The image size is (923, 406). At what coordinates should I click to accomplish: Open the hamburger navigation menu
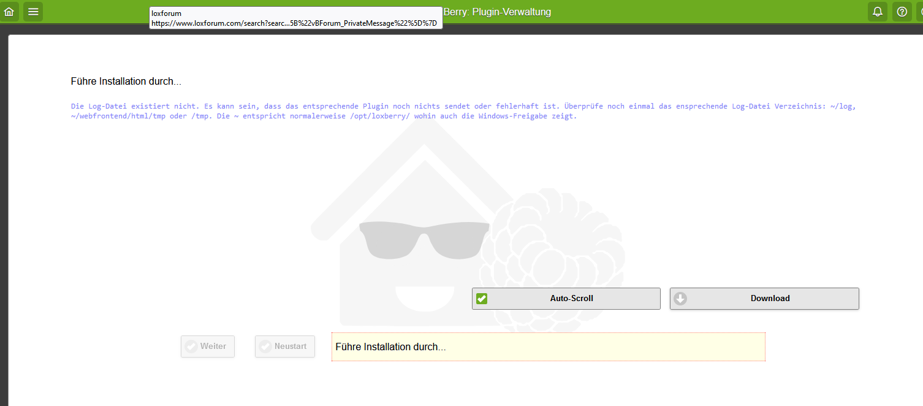[33, 12]
